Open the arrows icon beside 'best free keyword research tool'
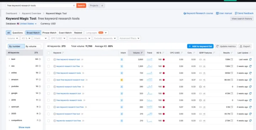This screenshot has width=256, height=130. coord(86,80)
